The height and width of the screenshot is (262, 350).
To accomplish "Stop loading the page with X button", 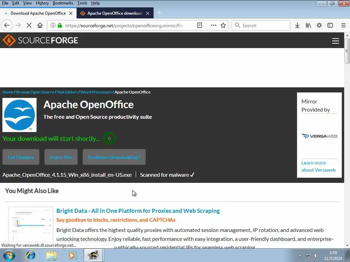I will (x=29, y=25).
